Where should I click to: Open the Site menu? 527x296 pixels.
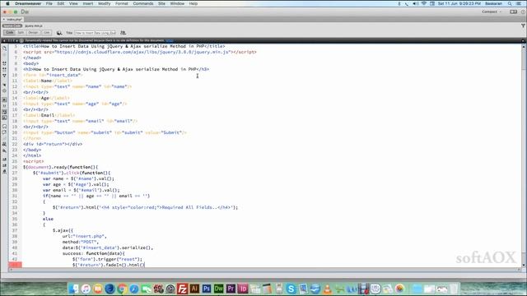(161, 3)
